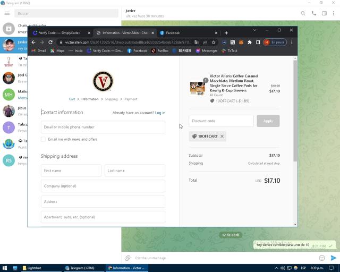Open a new Chrome tab
Image resolution: width=340 pixels, height=272 pixels.
click(x=226, y=33)
